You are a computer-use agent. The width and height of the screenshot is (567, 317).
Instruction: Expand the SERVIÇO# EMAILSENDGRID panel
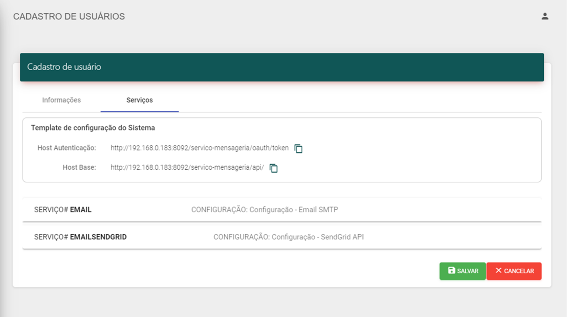pos(282,237)
